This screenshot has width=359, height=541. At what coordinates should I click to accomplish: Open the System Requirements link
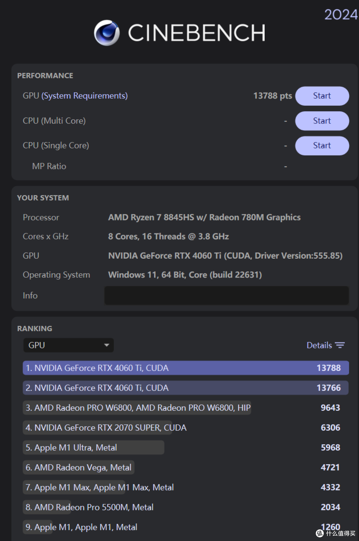tap(84, 96)
